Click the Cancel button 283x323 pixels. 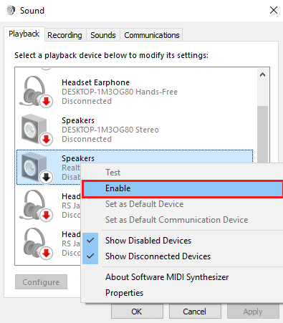[195, 312]
